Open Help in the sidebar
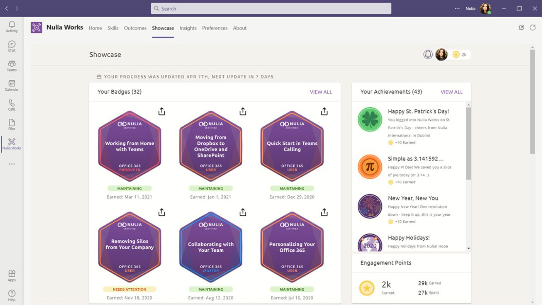 (12, 295)
